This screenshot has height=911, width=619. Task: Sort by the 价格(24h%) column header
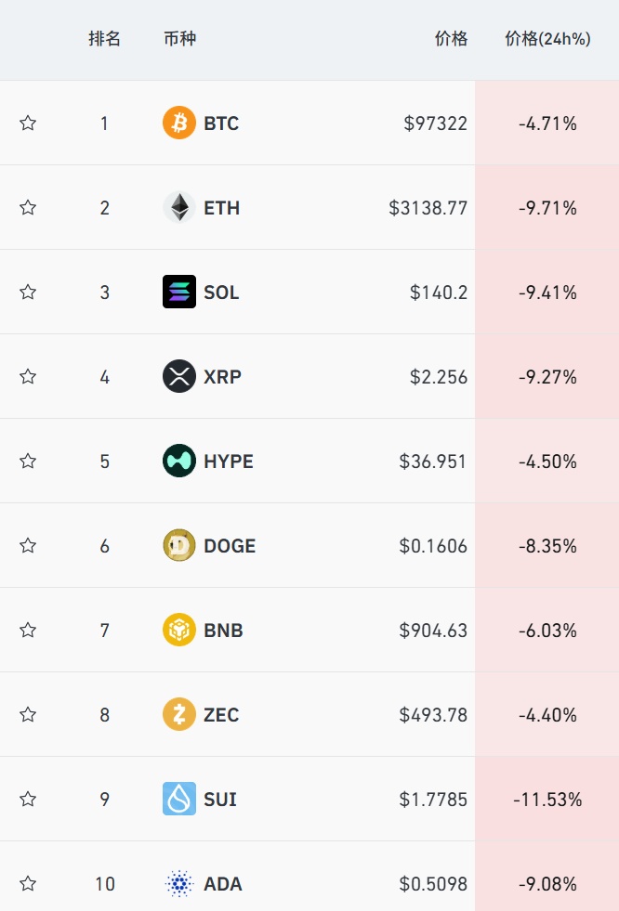547,39
